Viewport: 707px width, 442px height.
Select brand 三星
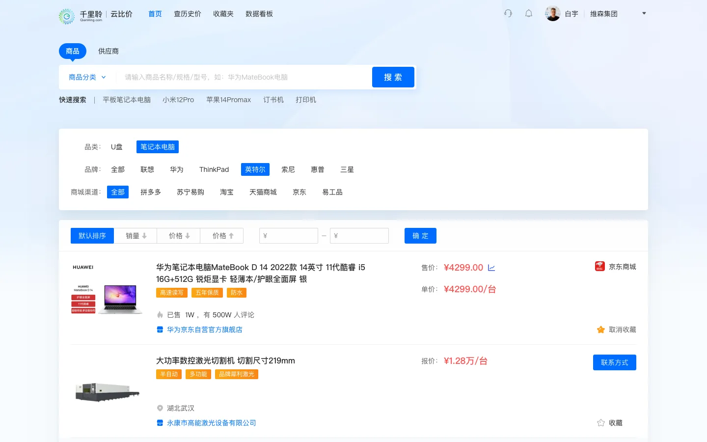click(347, 169)
